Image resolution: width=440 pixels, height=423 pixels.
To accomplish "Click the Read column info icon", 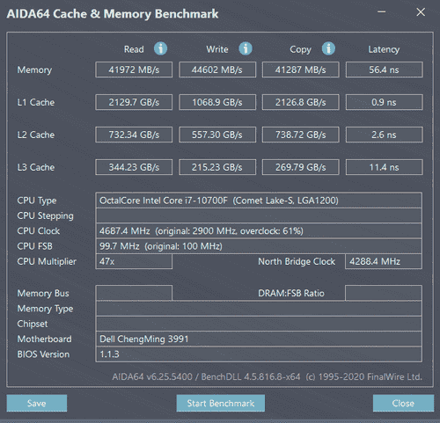I will coord(160,48).
